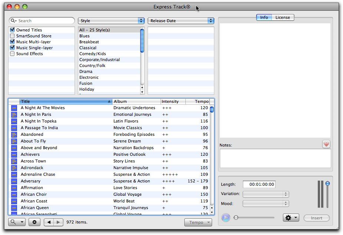Click the volume slider knob
The width and height of the screenshot is (343, 235).
point(327,184)
